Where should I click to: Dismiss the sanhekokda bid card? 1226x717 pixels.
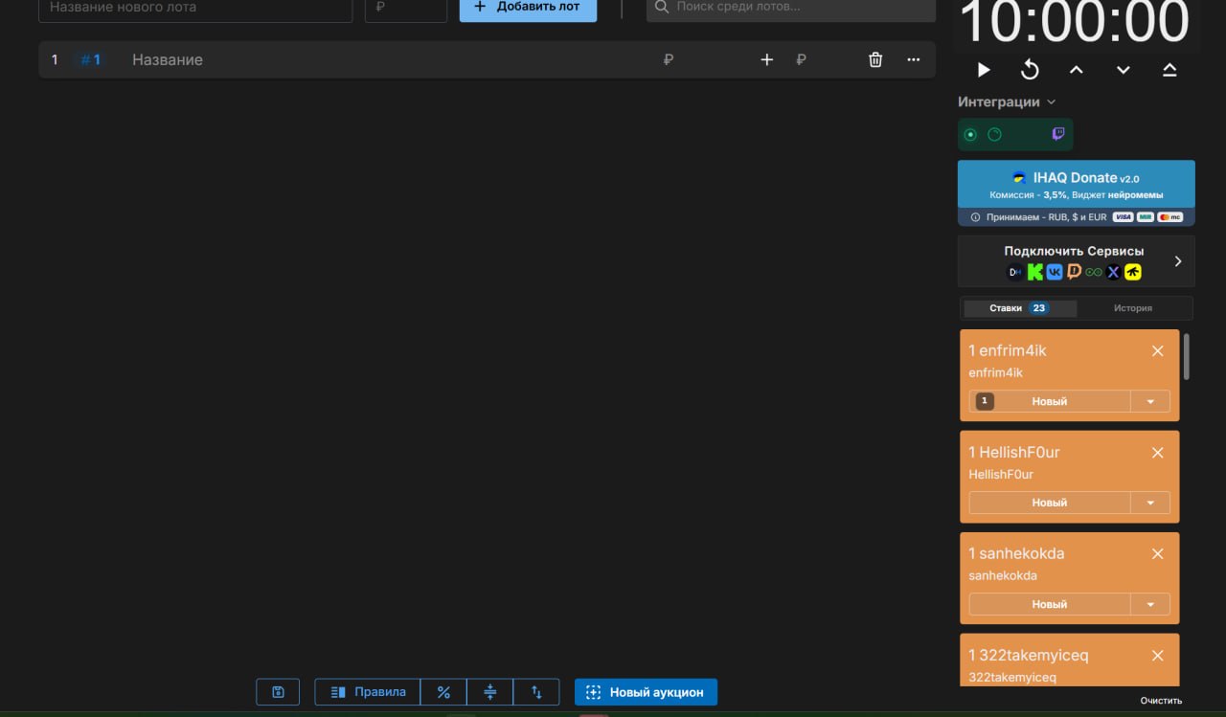(x=1158, y=554)
